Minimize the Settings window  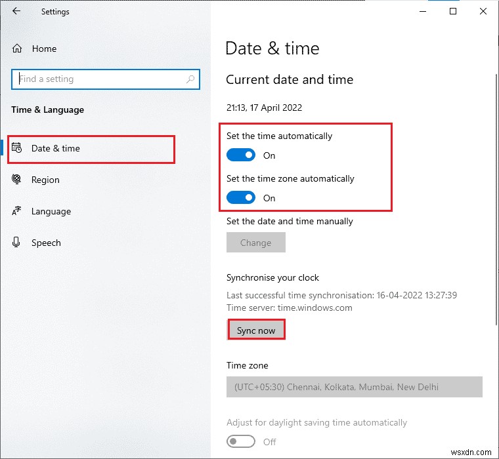point(423,11)
